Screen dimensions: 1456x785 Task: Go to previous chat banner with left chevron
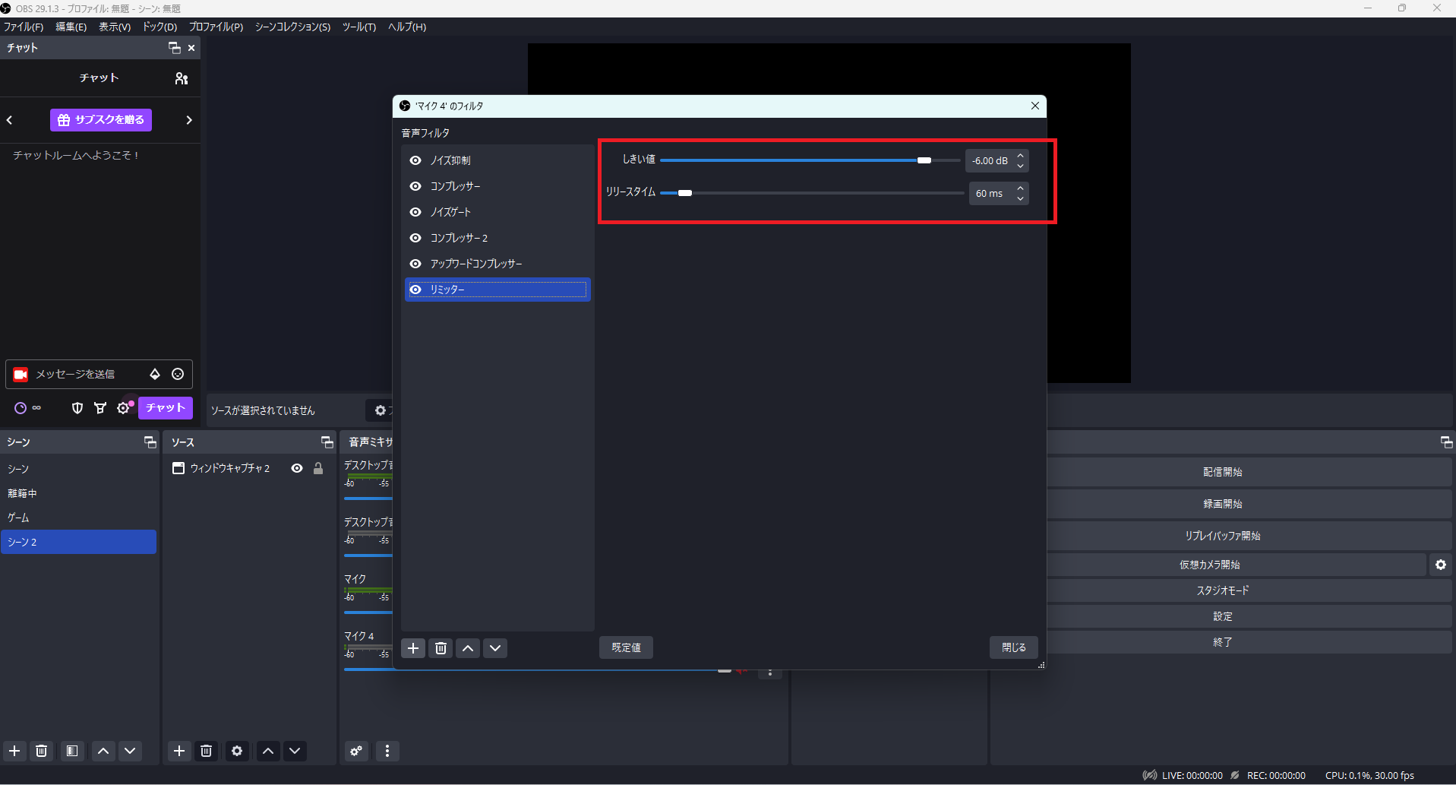pos(10,120)
